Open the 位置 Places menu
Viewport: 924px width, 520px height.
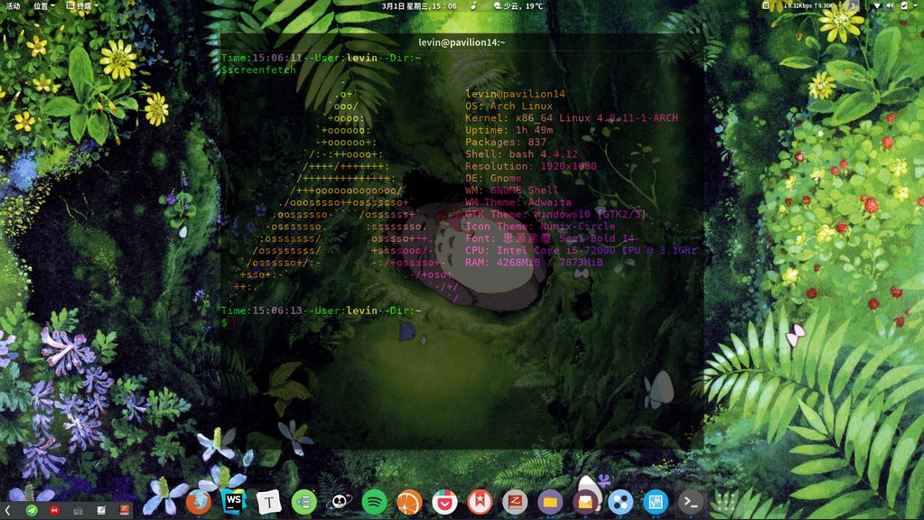click(43, 6)
